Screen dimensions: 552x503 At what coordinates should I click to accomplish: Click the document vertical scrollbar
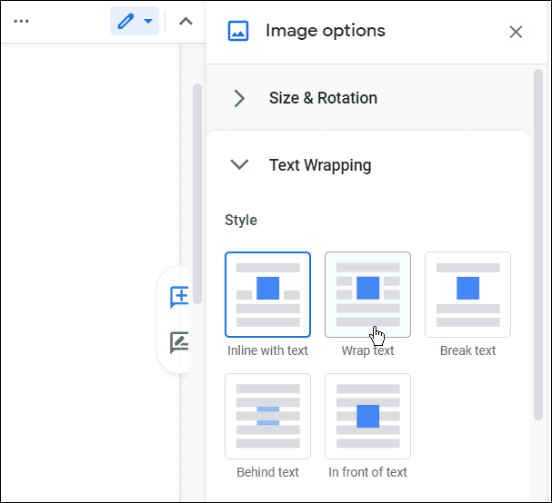(x=197, y=193)
